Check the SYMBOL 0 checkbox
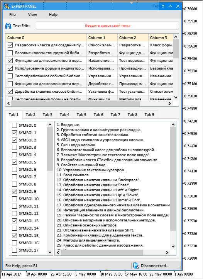 click(x=14, y=126)
